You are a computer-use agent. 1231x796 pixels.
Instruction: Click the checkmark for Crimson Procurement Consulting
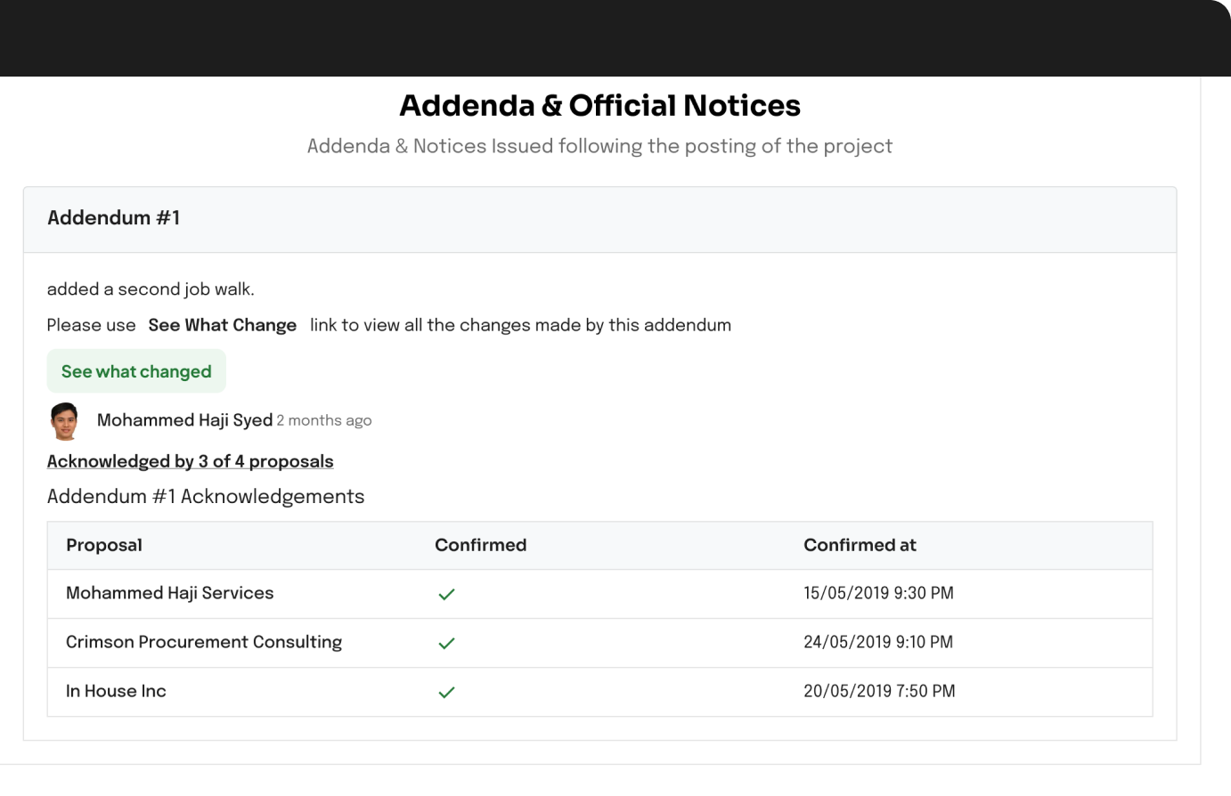[x=446, y=643]
